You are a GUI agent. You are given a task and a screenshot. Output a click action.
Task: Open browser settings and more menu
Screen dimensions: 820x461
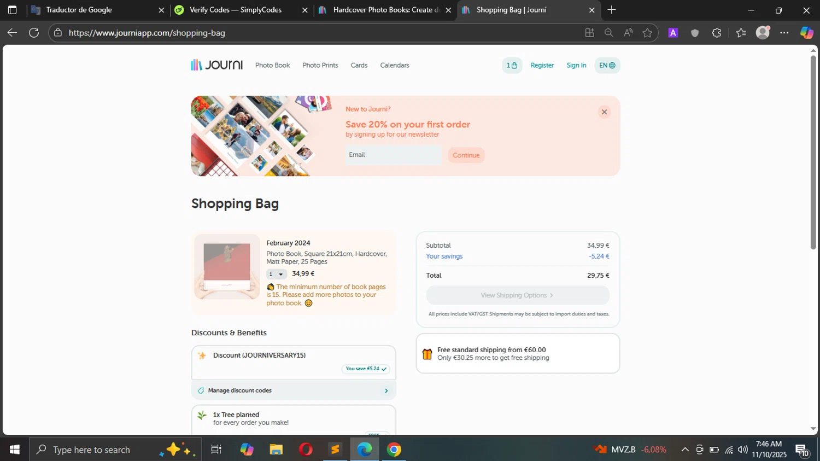pyautogui.click(x=784, y=33)
